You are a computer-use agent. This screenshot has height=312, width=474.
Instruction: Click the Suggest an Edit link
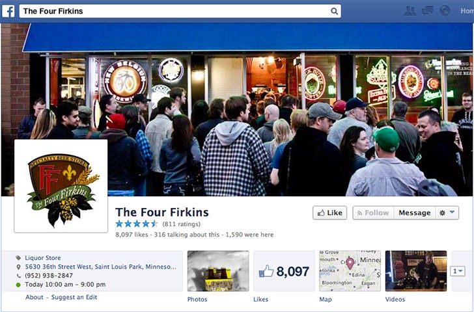click(x=74, y=297)
